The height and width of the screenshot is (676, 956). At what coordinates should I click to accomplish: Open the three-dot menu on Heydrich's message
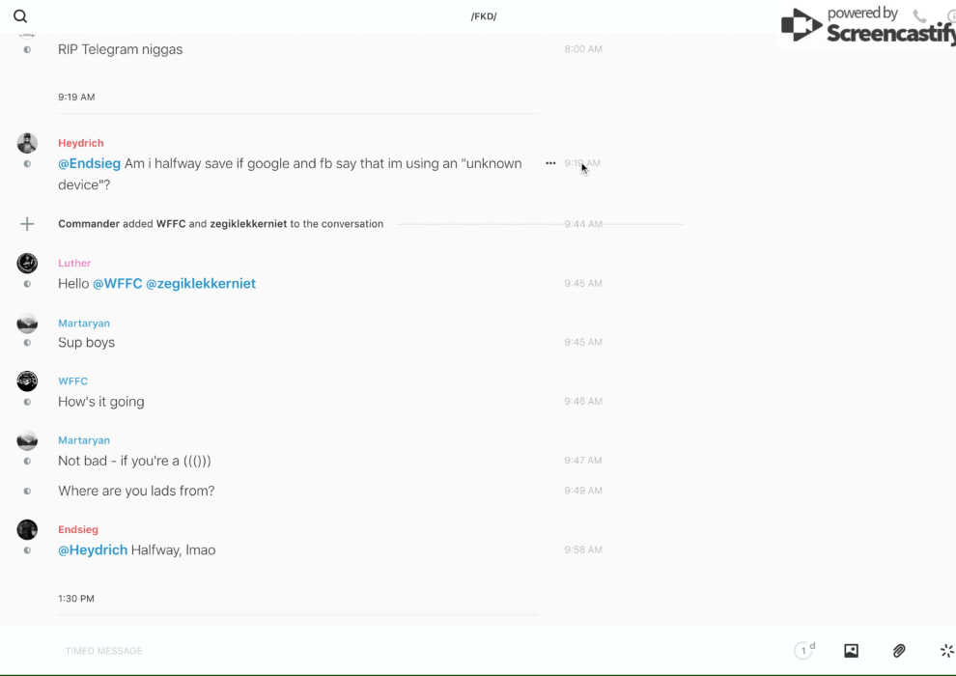pyautogui.click(x=550, y=163)
